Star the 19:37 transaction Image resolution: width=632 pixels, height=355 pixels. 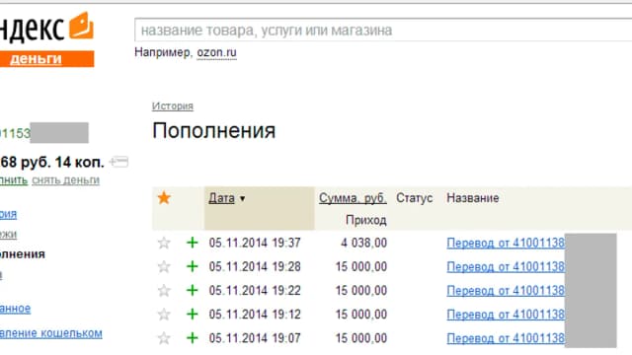[x=164, y=243]
